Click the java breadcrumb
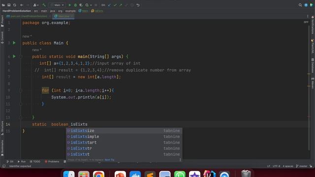The height and width of the screenshot is (177, 315). [x=53, y=11]
